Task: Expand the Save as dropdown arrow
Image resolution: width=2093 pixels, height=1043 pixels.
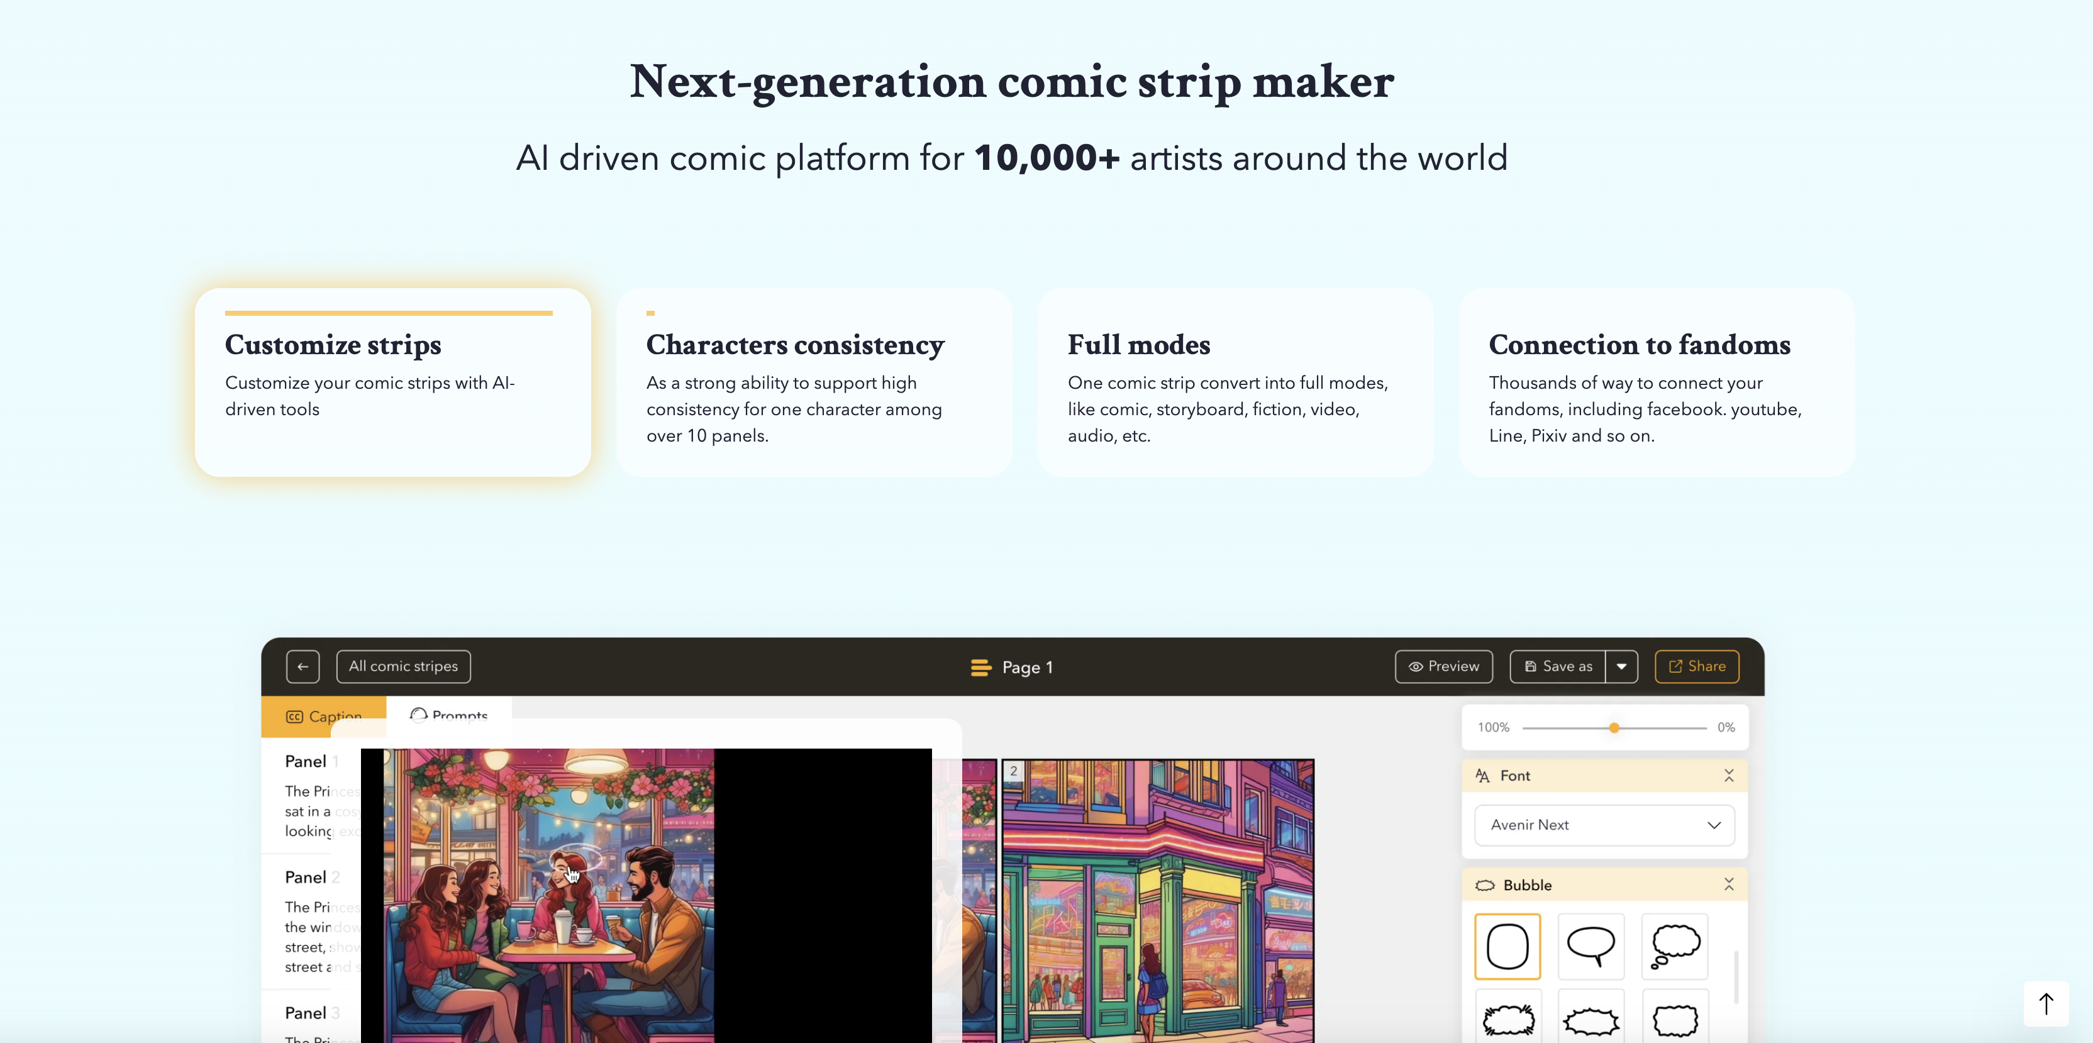Action: point(1621,667)
